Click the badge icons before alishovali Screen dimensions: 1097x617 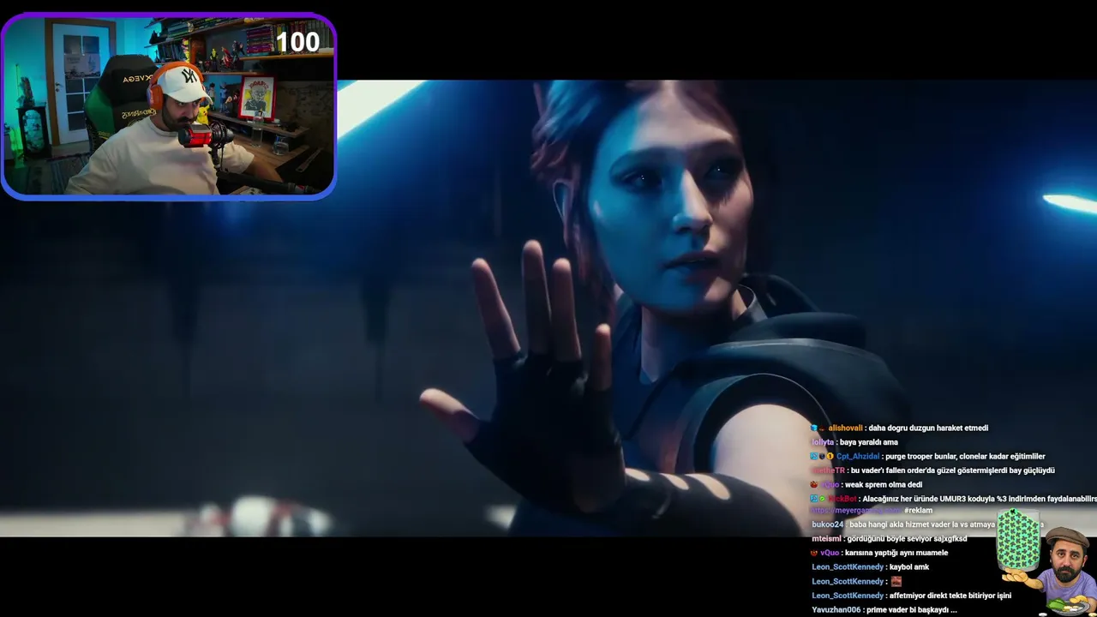[x=818, y=428]
